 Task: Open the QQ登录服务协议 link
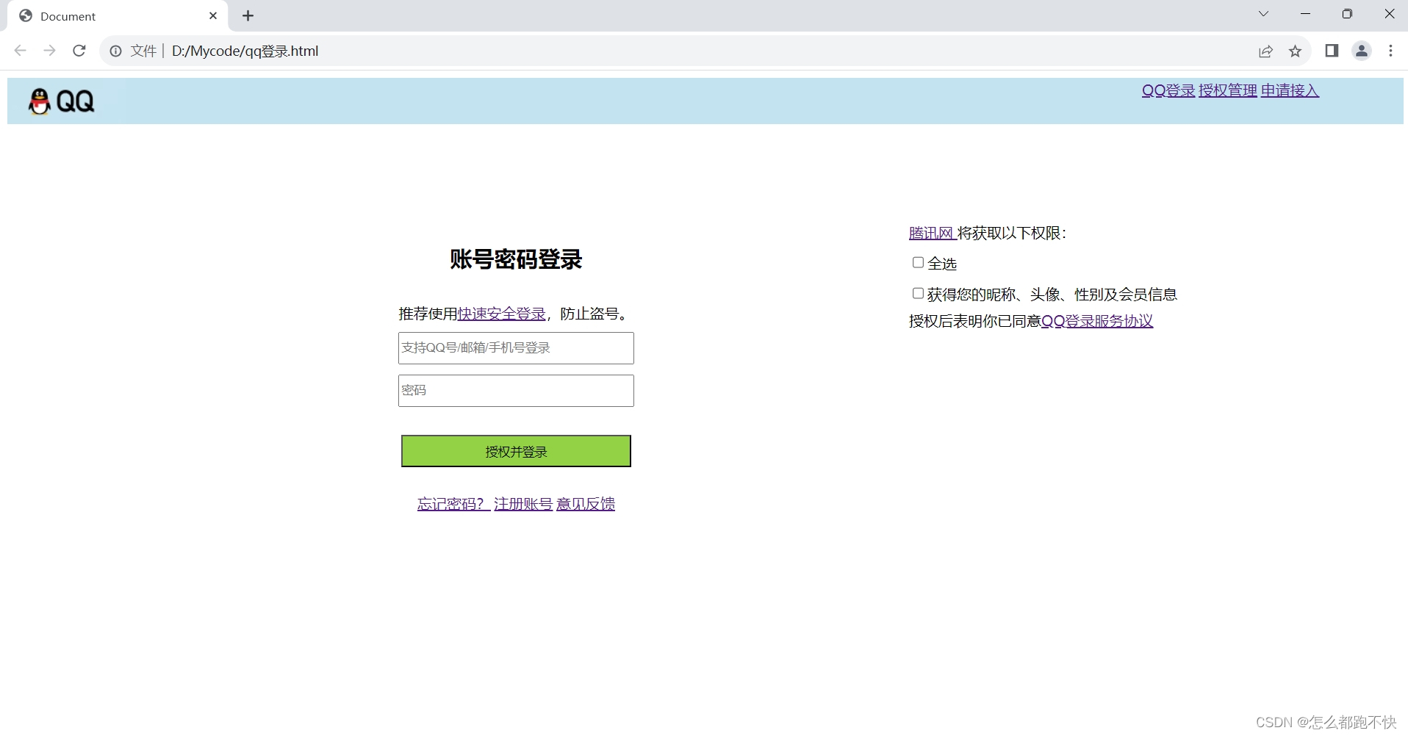point(1097,321)
